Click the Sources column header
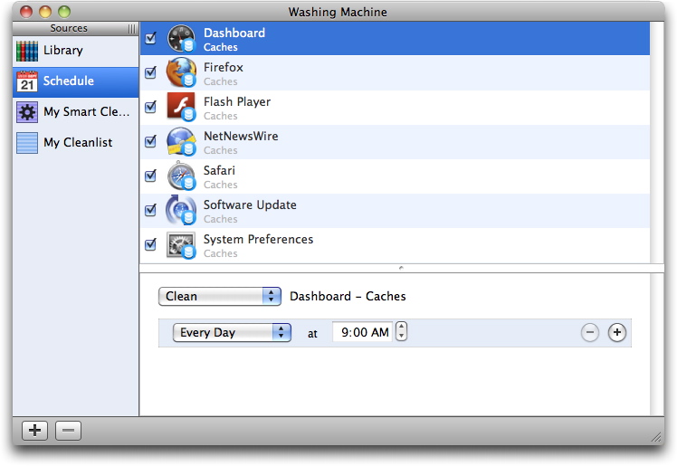This screenshot has width=677, height=466. (75, 28)
